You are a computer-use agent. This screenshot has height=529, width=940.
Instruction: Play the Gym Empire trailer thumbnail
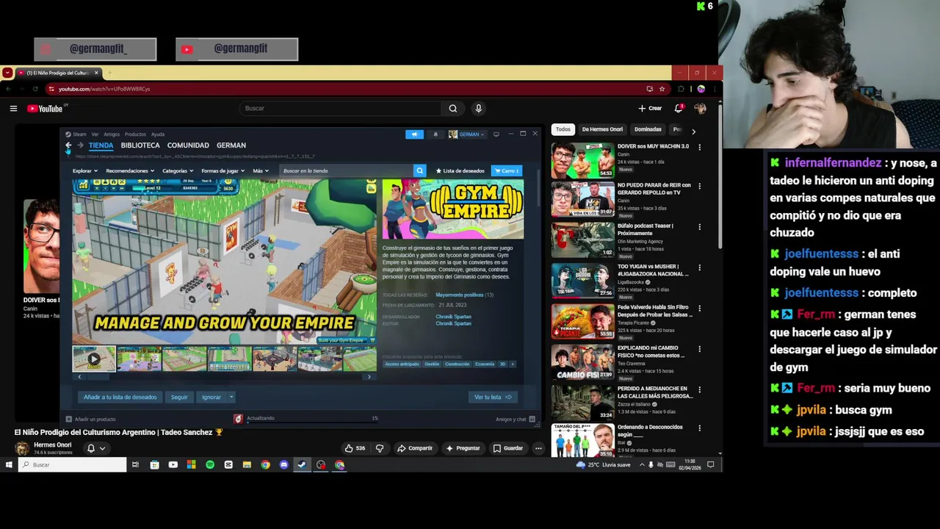[x=94, y=359]
